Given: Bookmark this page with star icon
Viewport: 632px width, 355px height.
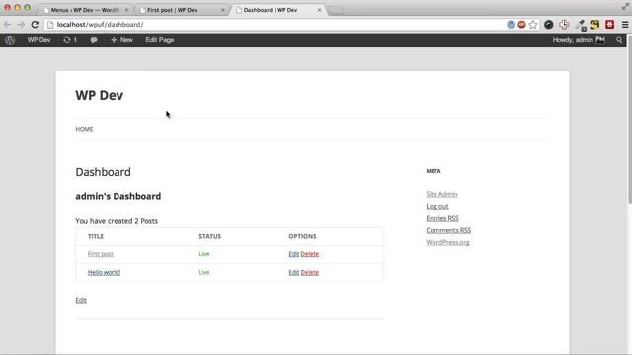Looking at the screenshot, I should [533, 24].
